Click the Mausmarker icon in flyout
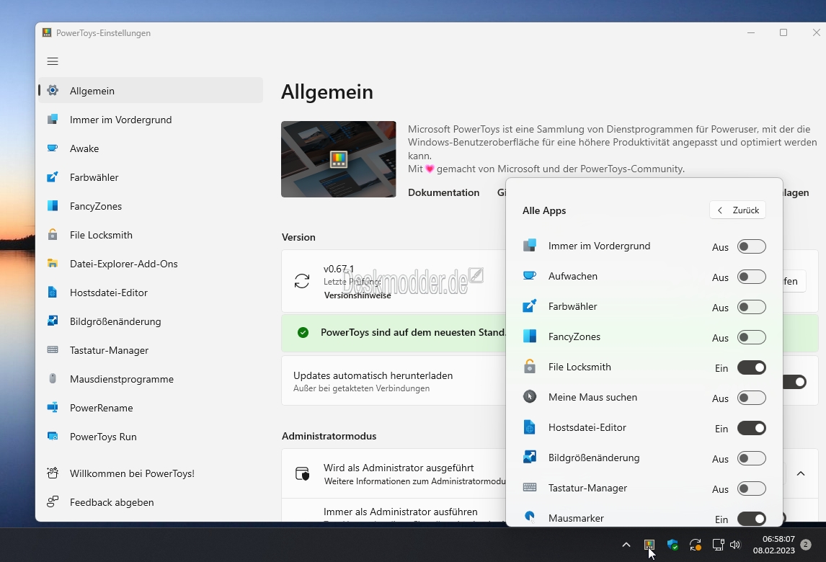Image resolution: width=826 pixels, height=562 pixels. [x=530, y=517]
